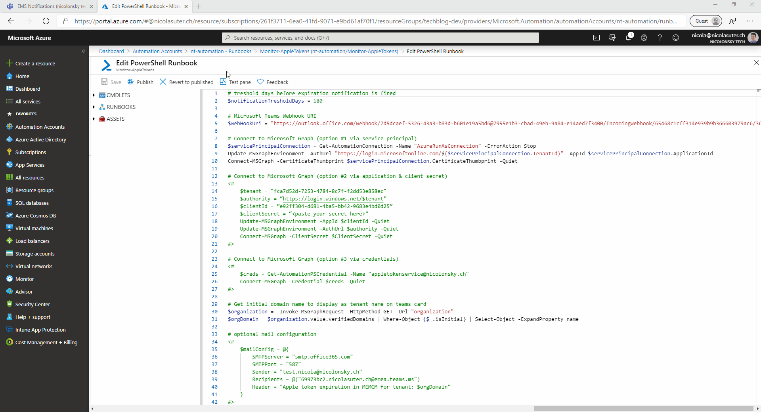Close the Edit PowerShell Runbook blade
The width and height of the screenshot is (761, 412).
(756, 63)
